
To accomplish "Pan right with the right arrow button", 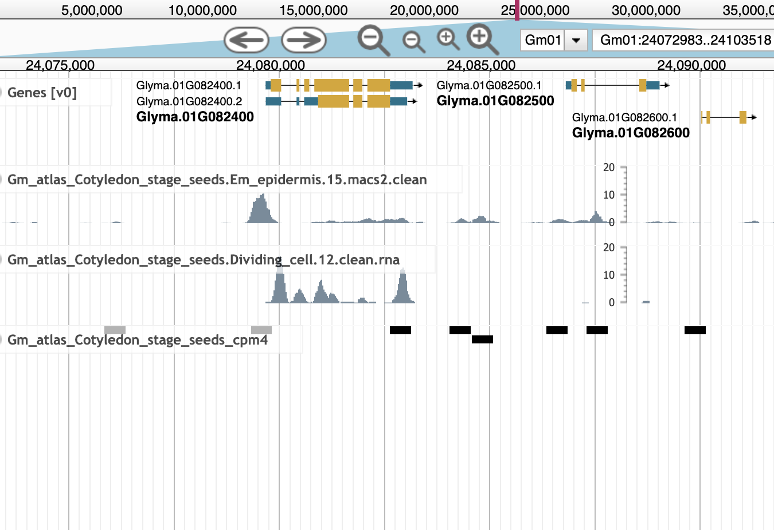I will pos(304,40).
